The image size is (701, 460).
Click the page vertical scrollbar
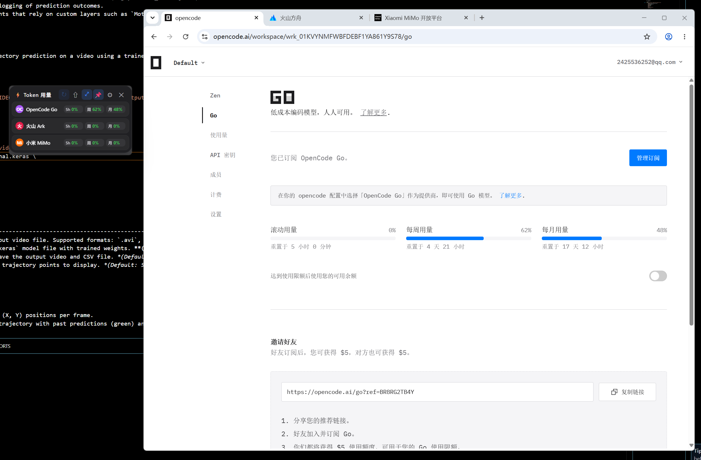[691, 205]
